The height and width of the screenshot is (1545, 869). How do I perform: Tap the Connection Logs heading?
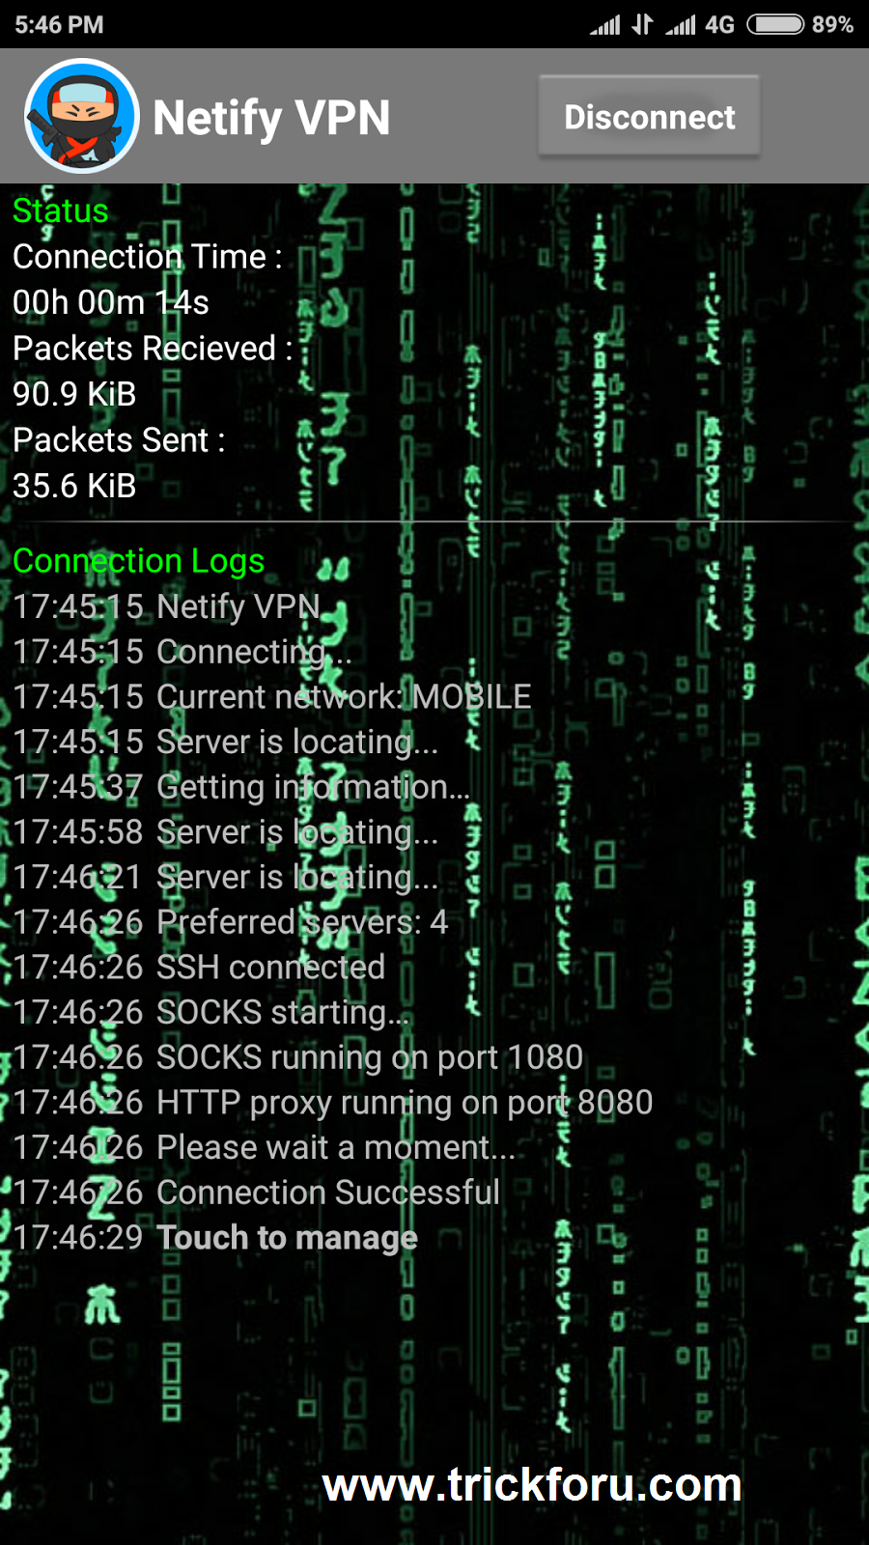[138, 561]
